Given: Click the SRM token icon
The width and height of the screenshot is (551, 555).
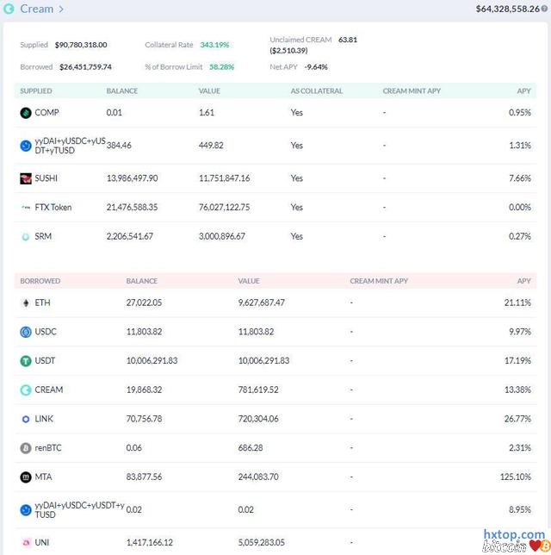Looking at the screenshot, I should [26, 236].
